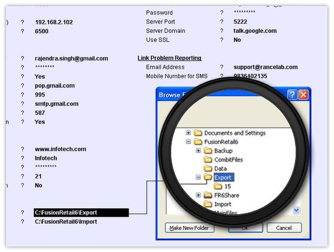Click the 995 port value
The height and width of the screenshot is (252, 334).
click(40, 95)
